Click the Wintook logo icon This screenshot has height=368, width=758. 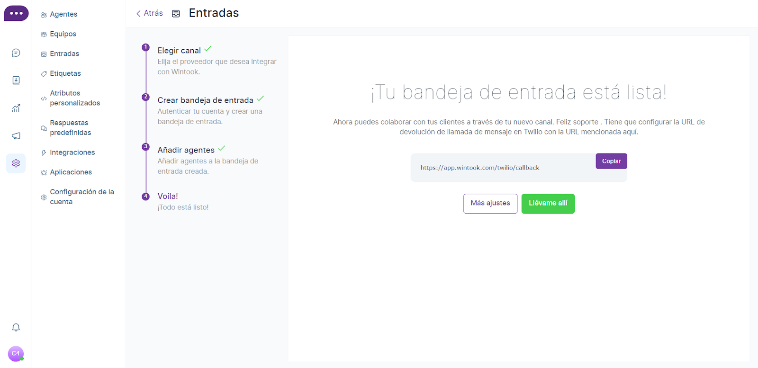pos(16,13)
